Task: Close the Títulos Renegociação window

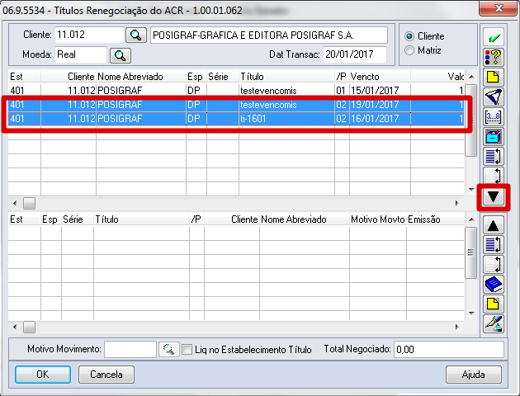Action: [498, 8]
